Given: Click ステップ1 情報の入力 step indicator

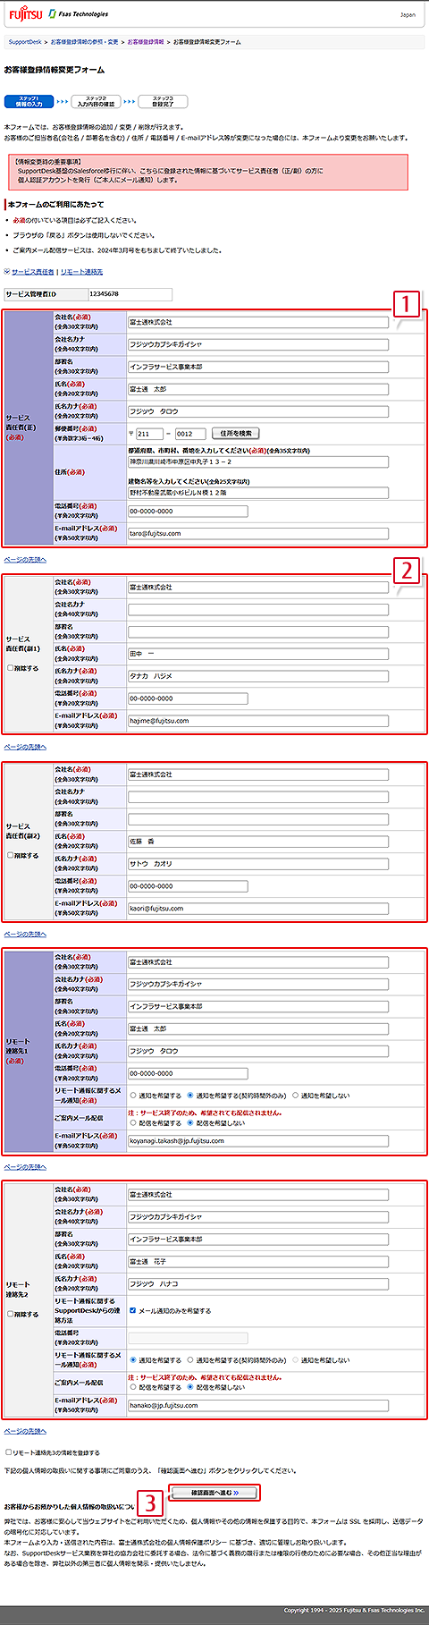Looking at the screenshot, I should (x=29, y=102).
